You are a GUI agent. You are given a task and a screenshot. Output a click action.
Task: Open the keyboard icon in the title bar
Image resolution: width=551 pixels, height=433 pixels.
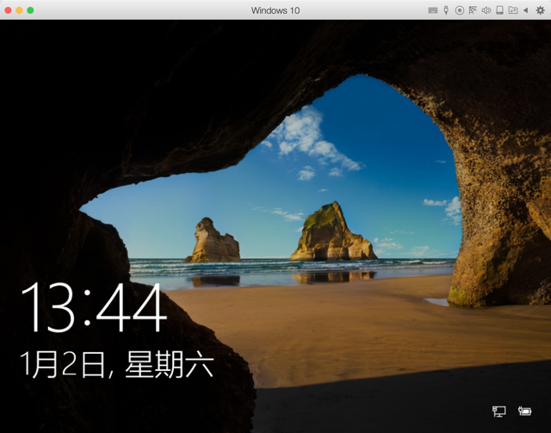(433, 10)
